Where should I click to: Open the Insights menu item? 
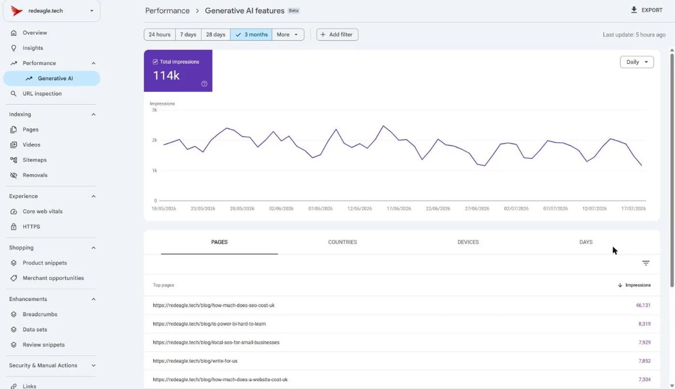[52, 48]
